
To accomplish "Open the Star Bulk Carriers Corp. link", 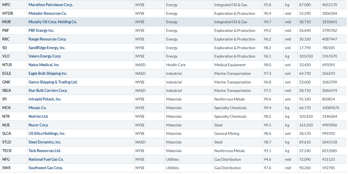I will 48,90.
